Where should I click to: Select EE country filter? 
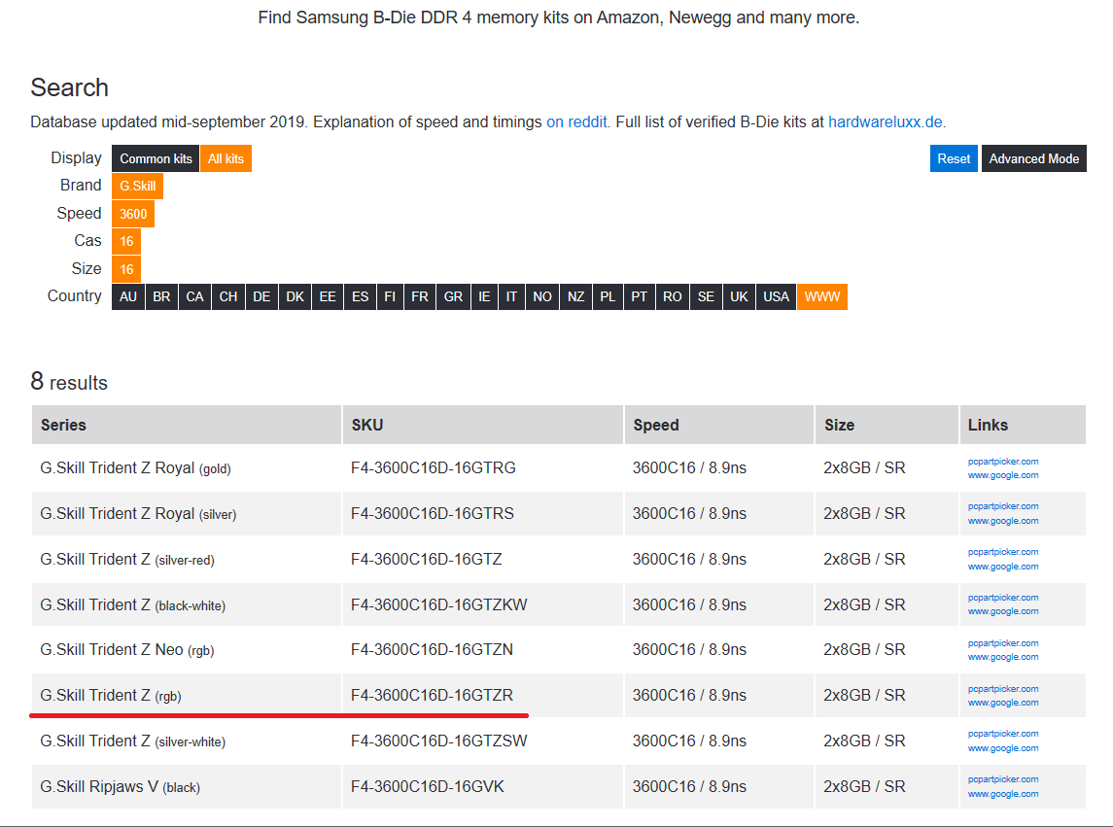pyautogui.click(x=328, y=296)
